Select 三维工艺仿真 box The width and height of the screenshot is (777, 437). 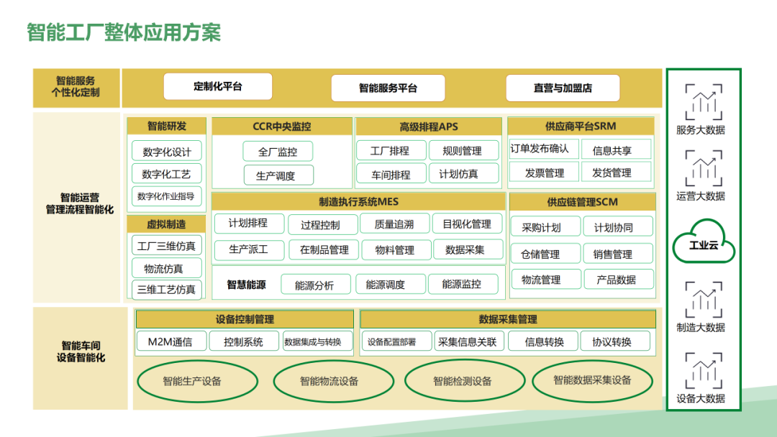pyautogui.click(x=167, y=290)
